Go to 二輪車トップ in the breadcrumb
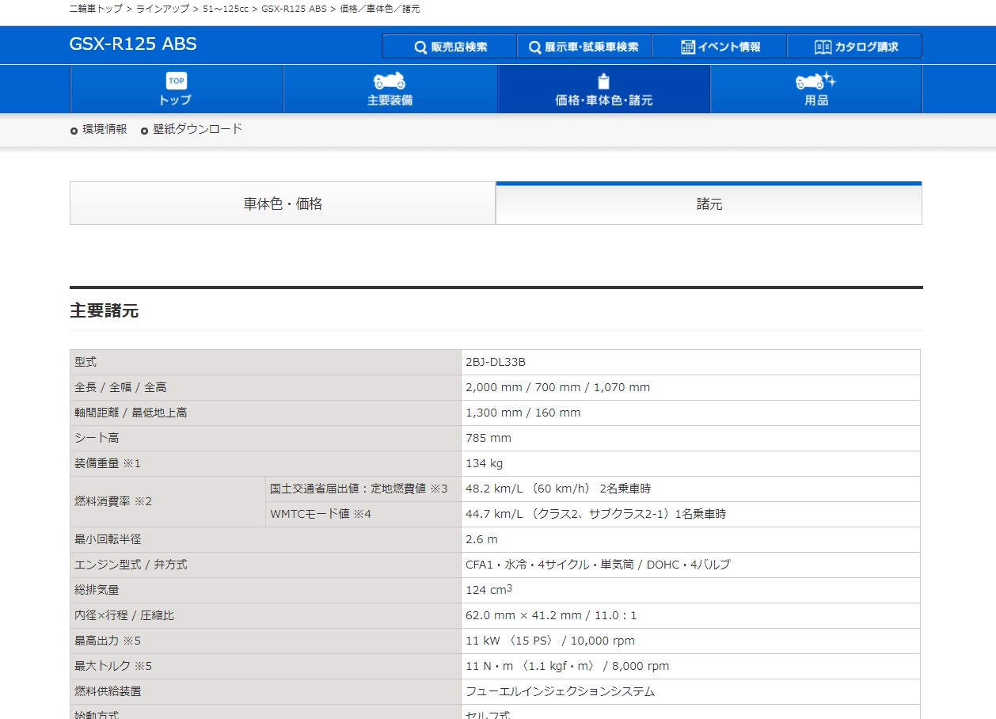Screen dimensions: 996x719 tap(96, 9)
